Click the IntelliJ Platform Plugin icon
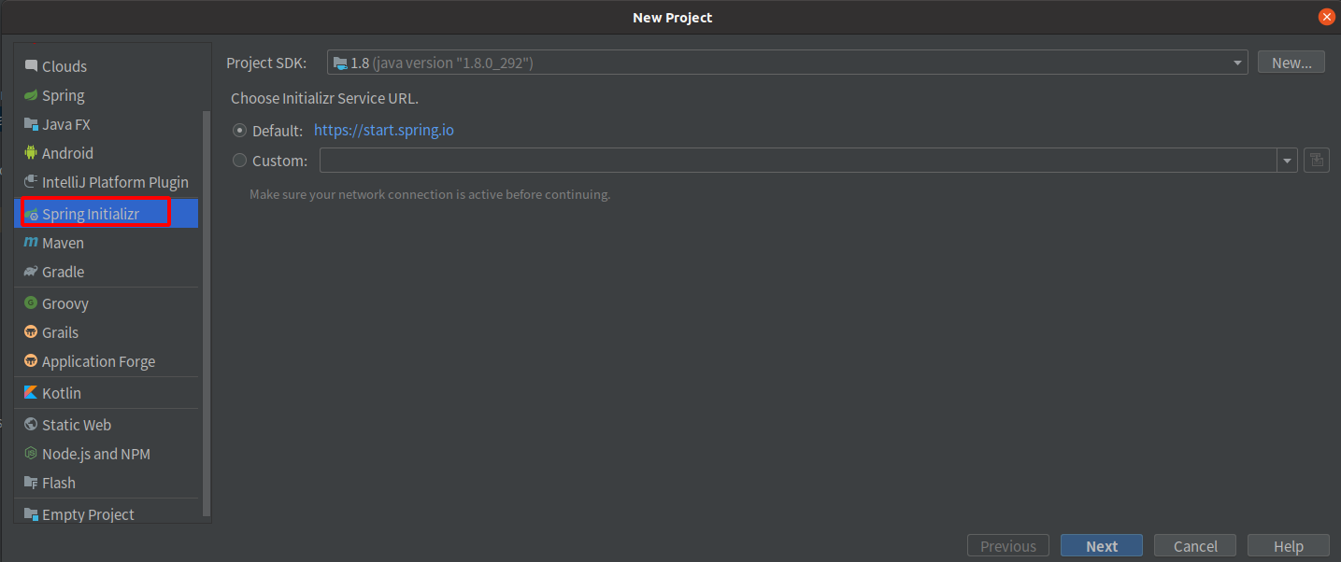 (31, 182)
